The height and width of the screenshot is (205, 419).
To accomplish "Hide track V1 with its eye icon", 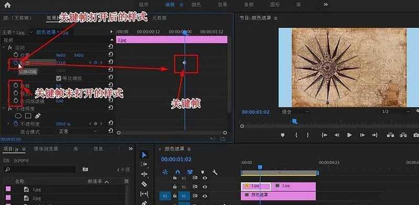I will point(205,196).
